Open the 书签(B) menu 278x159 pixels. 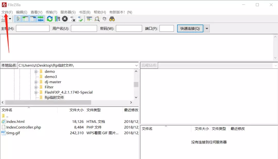pos(85,12)
